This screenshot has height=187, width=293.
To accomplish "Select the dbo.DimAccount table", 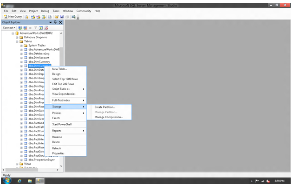I will 39,58.
